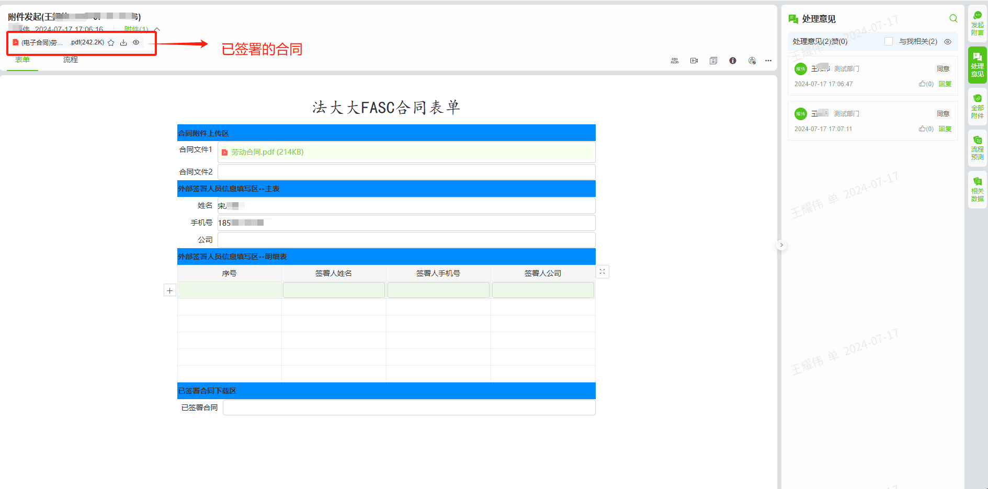
Task: Click the 序号 column header
Action: click(229, 273)
